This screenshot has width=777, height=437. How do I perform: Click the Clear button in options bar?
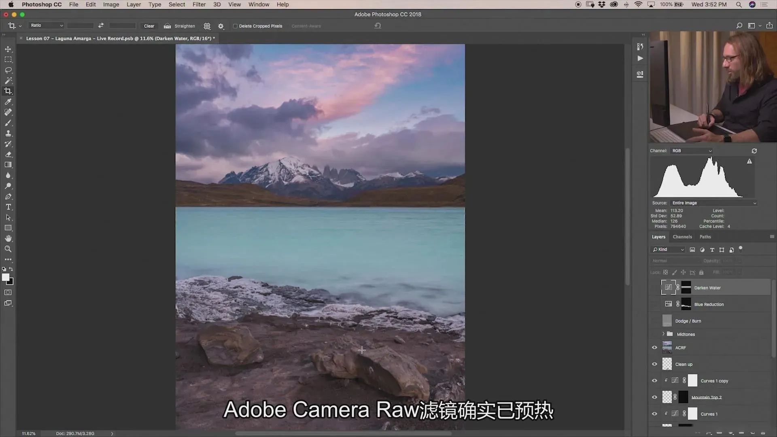point(149,26)
